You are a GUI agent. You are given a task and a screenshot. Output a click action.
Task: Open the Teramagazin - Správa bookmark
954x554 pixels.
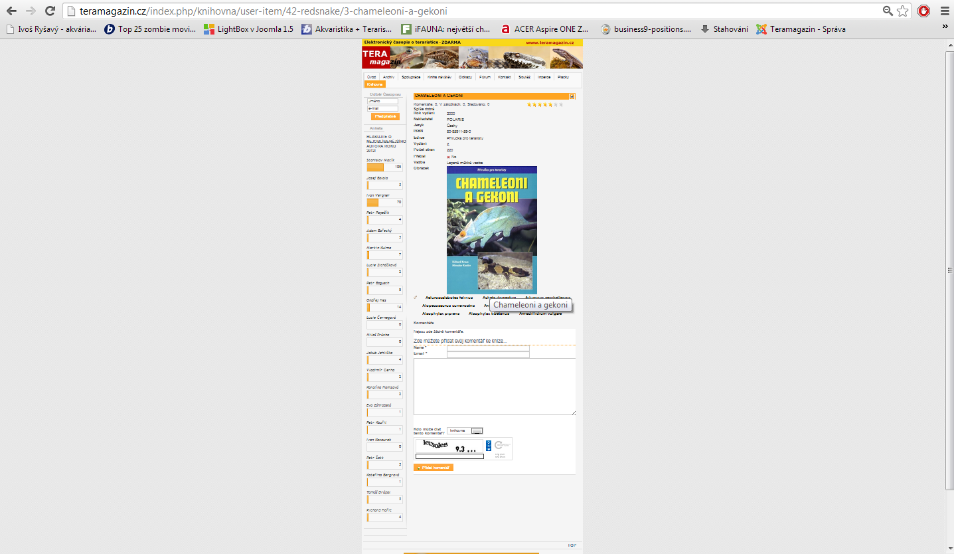point(801,29)
